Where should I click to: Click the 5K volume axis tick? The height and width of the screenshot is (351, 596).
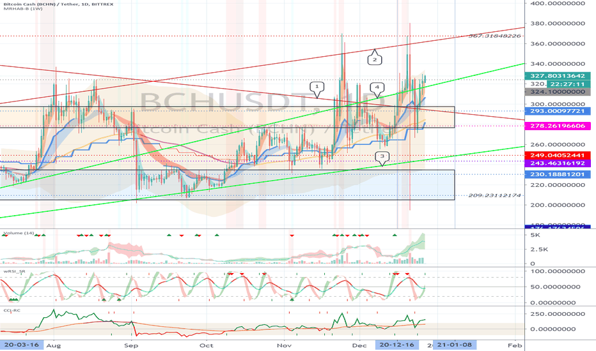click(x=535, y=235)
